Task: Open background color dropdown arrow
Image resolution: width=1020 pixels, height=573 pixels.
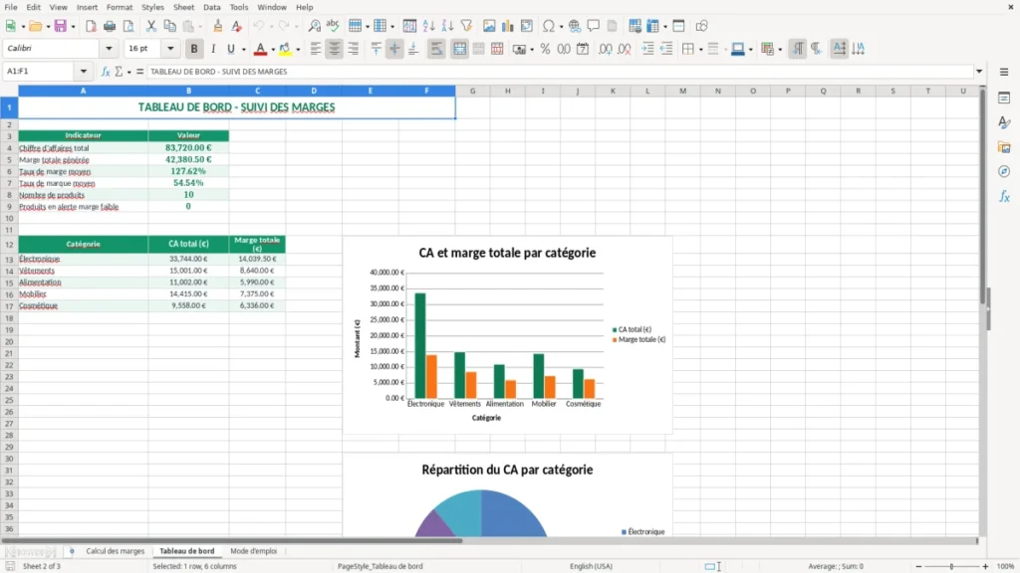Action: [x=298, y=50]
